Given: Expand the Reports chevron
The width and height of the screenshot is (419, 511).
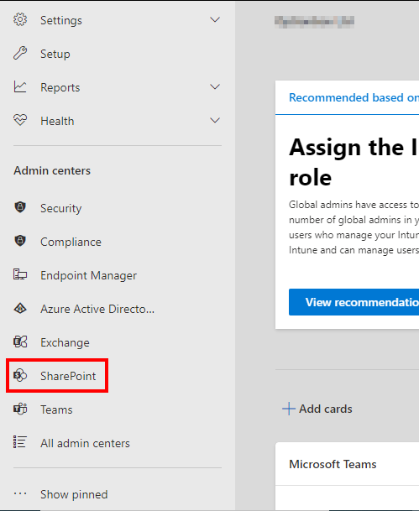Looking at the screenshot, I should [215, 87].
